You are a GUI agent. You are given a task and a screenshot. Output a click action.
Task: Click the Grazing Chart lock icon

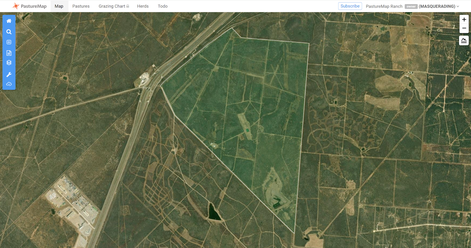pos(128,6)
